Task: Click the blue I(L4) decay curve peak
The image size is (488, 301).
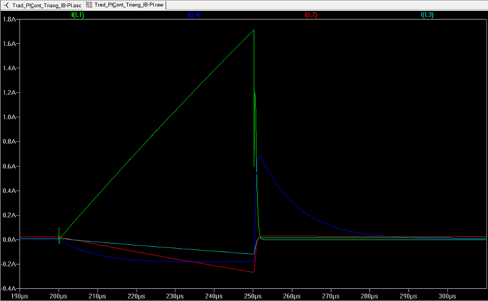Action: click(260, 156)
